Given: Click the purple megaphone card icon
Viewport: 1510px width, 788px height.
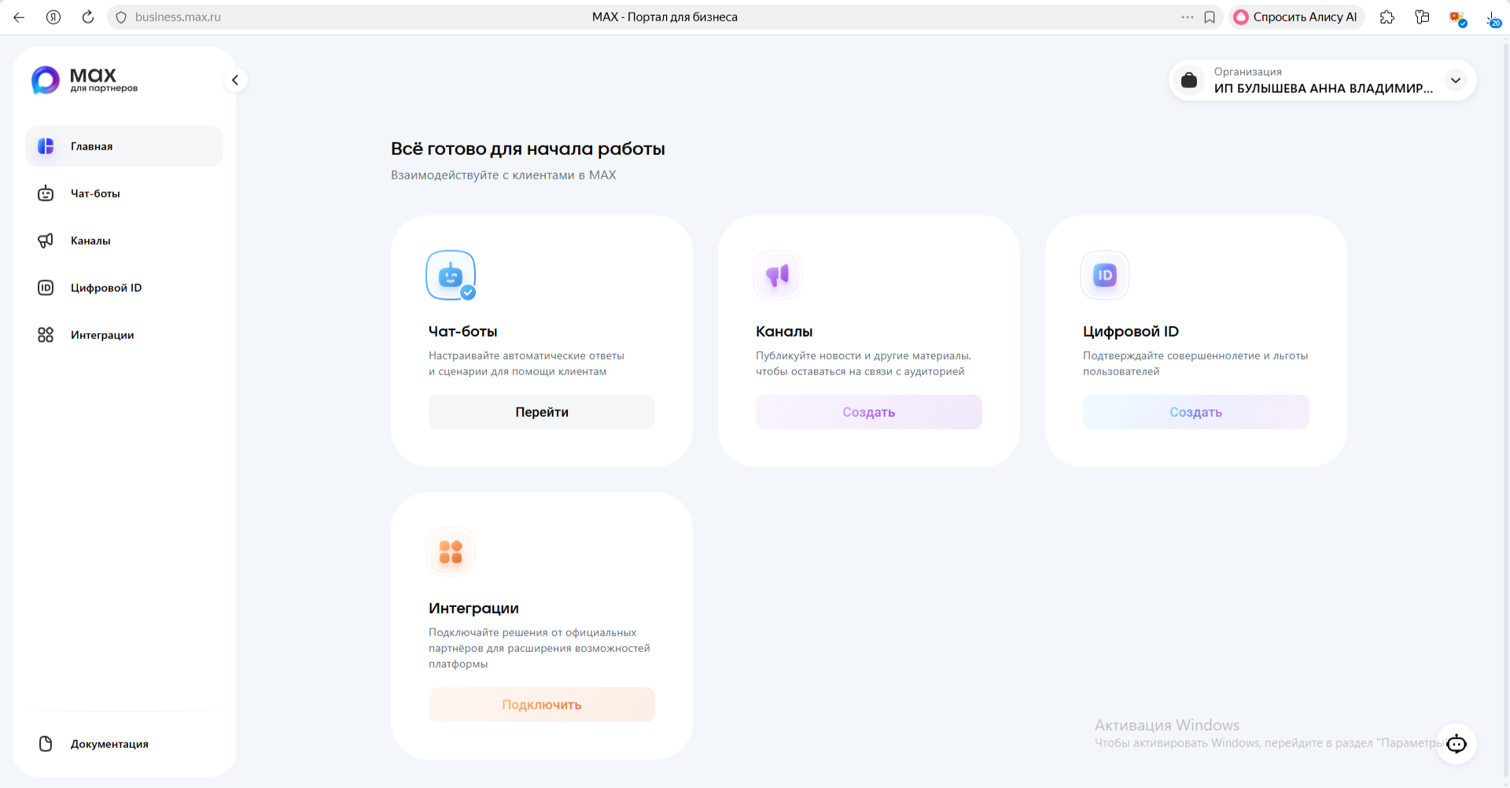Looking at the screenshot, I should click(x=778, y=275).
